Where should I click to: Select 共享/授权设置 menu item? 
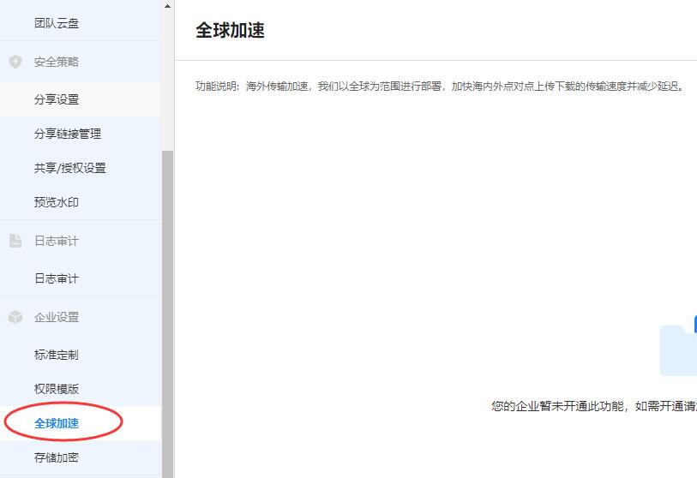click(x=70, y=168)
